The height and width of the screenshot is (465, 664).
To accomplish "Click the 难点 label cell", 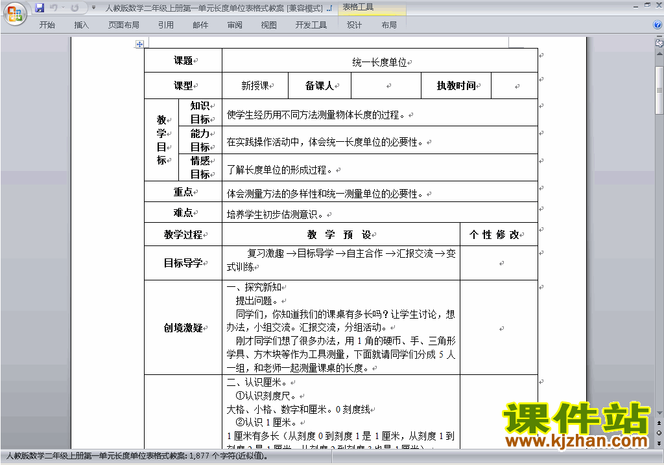I will (x=183, y=212).
